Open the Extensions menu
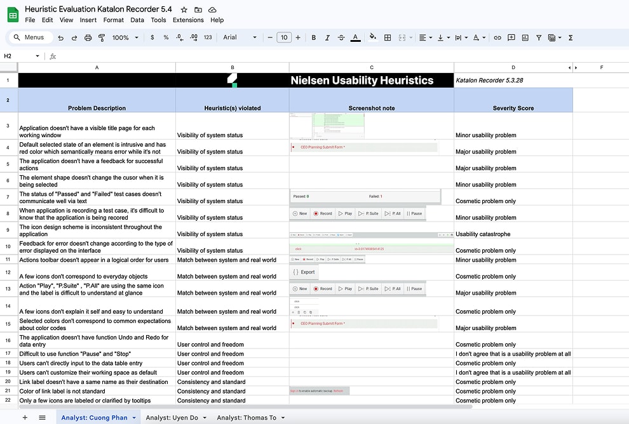The image size is (629, 424). [188, 20]
